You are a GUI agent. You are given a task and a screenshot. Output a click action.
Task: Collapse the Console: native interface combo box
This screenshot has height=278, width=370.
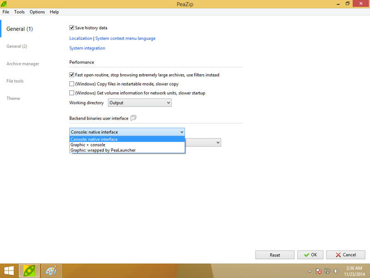(x=127, y=132)
